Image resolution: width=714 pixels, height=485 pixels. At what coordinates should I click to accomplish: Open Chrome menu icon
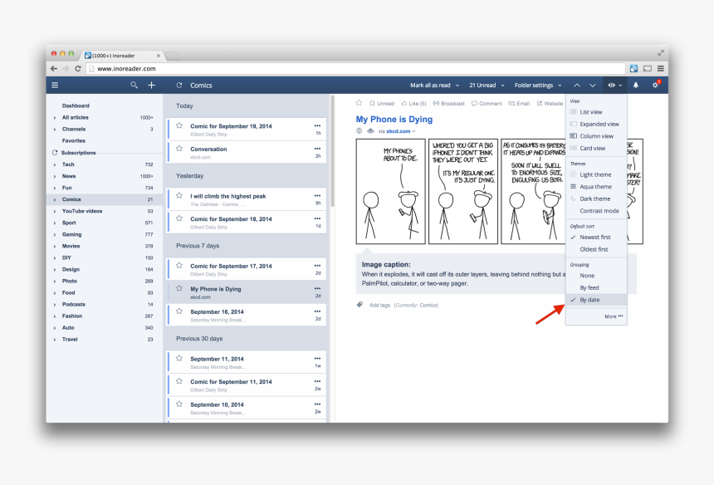click(660, 69)
